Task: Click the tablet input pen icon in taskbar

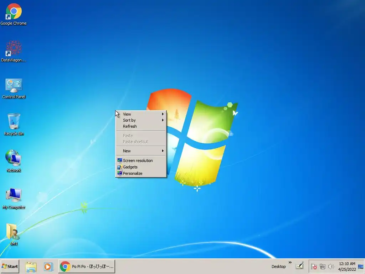Action: click(299, 266)
